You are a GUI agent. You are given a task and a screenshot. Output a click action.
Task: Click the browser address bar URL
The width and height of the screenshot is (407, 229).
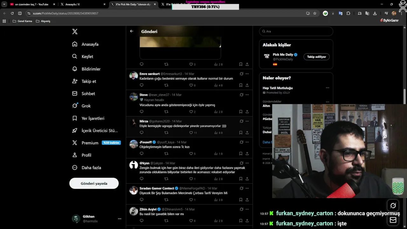click(66, 13)
